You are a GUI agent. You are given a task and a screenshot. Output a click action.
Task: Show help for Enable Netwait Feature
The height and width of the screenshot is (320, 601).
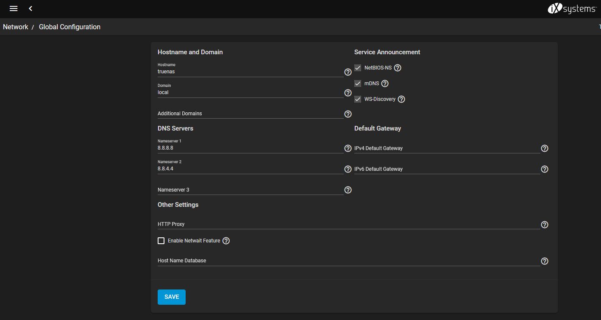coord(226,241)
